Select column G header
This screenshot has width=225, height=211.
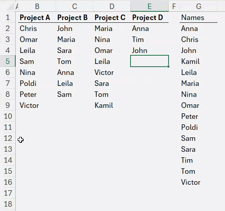(199, 6)
